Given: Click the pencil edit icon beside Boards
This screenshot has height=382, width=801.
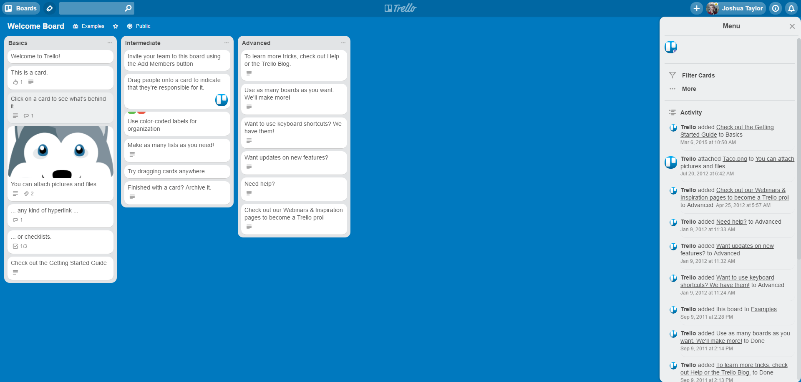Looking at the screenshot, I should click(50, 8).
